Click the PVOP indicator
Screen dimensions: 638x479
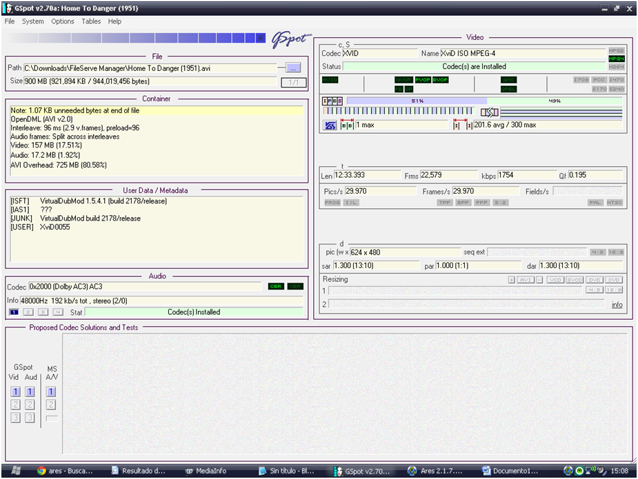423,80
